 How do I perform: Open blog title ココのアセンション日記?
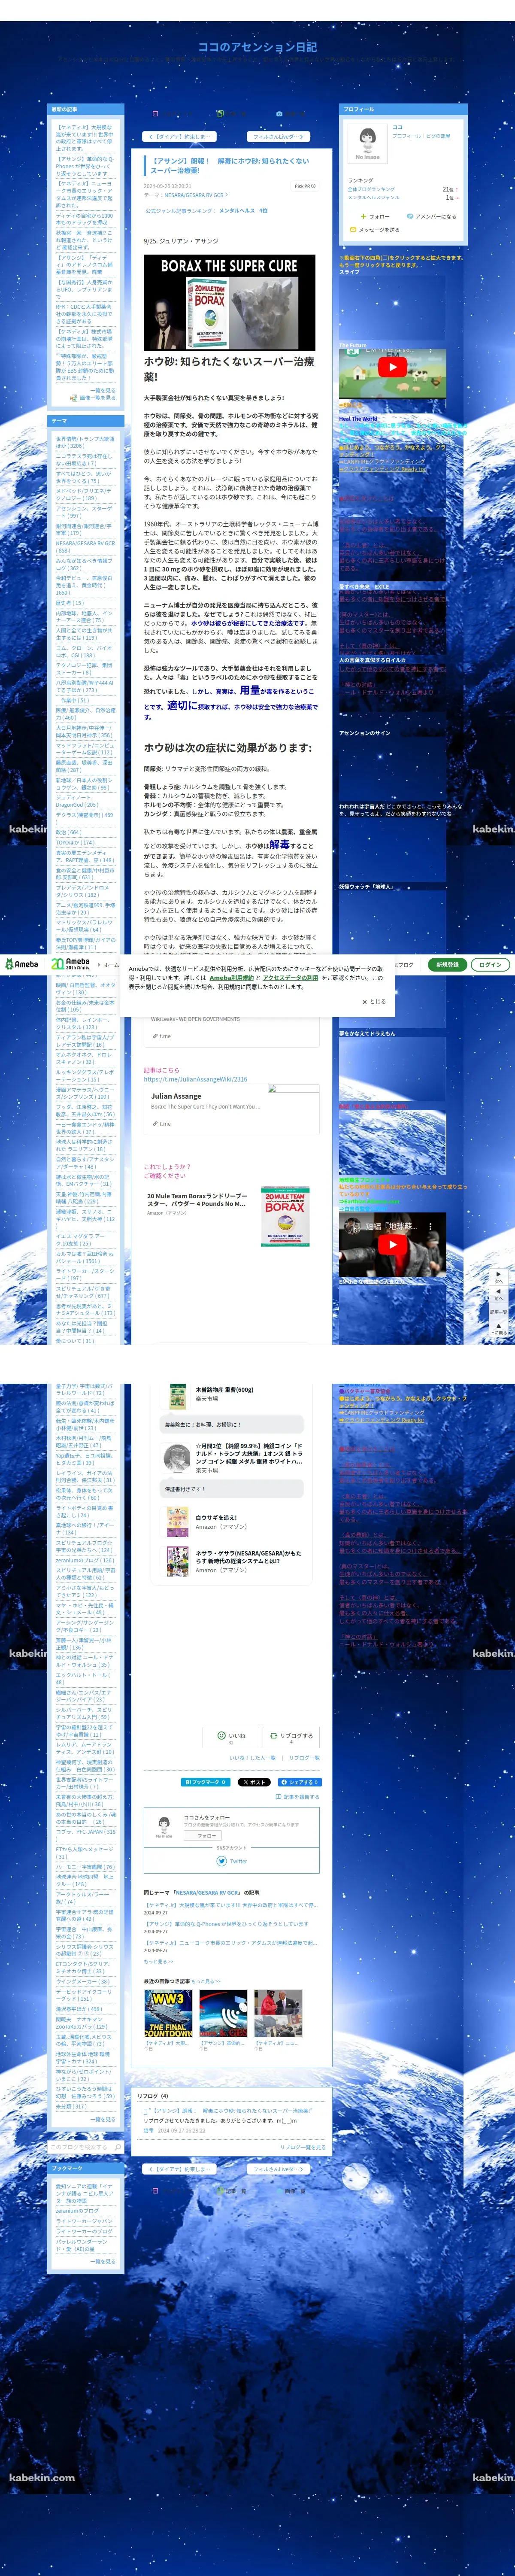[257, 47]
